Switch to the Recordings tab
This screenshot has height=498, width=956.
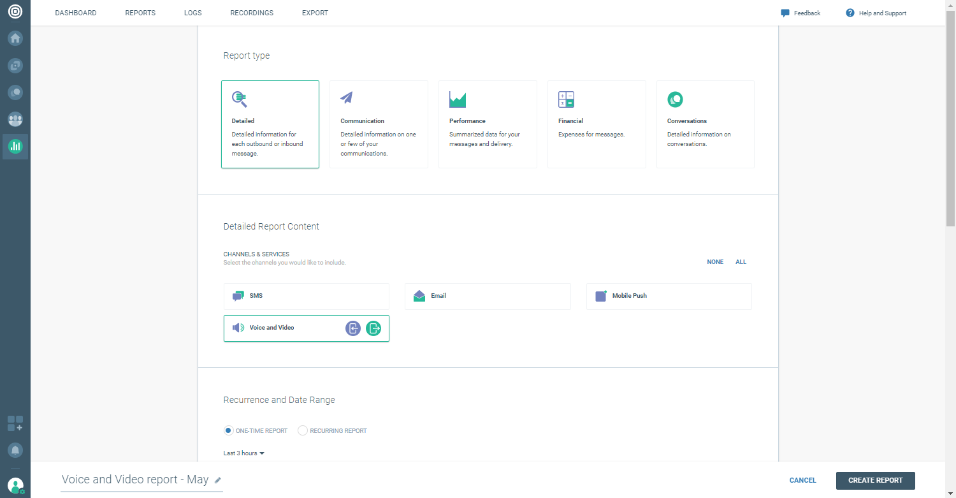click(252, 13)
